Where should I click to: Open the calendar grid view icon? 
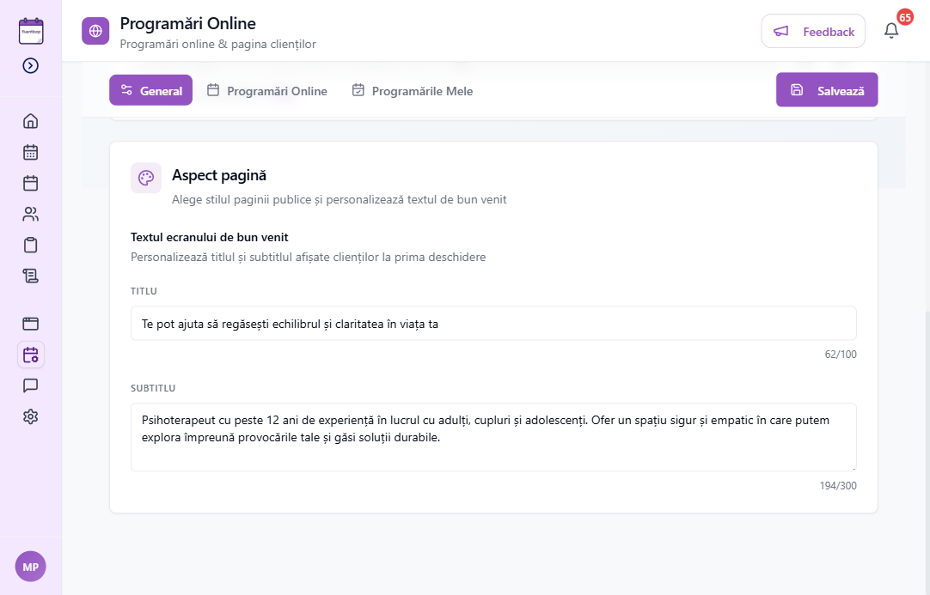tap(30, 152)
